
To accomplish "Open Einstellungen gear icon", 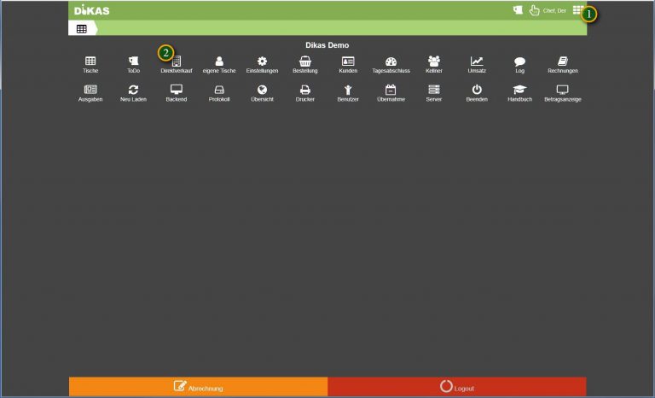I will coord(262,61).
